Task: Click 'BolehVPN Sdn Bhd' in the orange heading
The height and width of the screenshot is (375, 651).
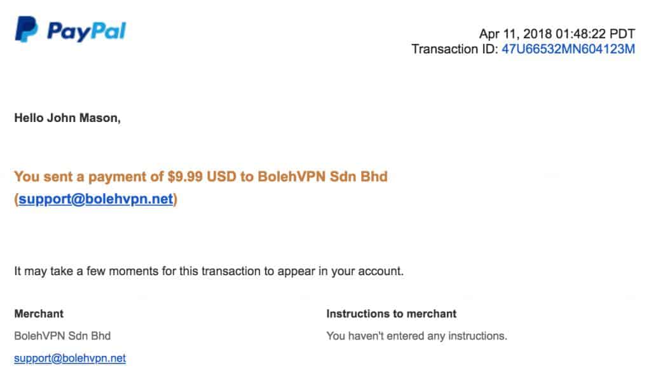Action: click(x=322, y=177)
